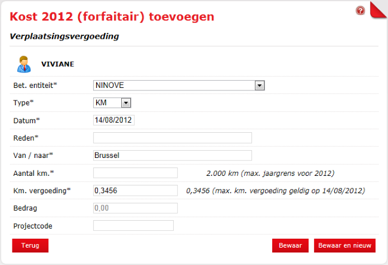
Task: Click the Bewaar en nieuw button
Action: [x=344, y=245]
